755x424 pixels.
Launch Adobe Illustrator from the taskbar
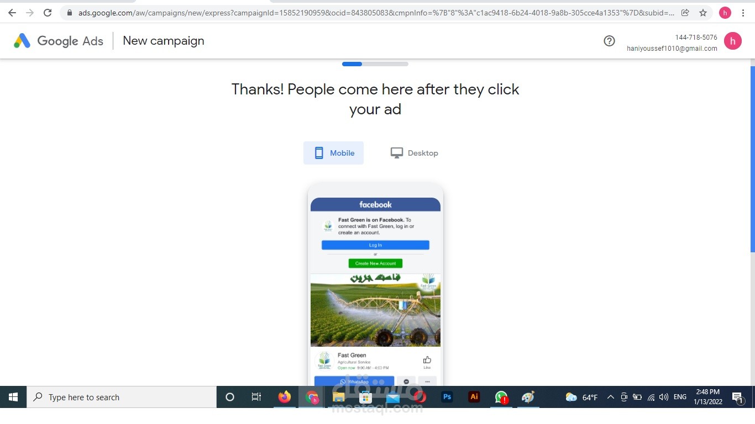pyautogui.click(x=474, y=396)
